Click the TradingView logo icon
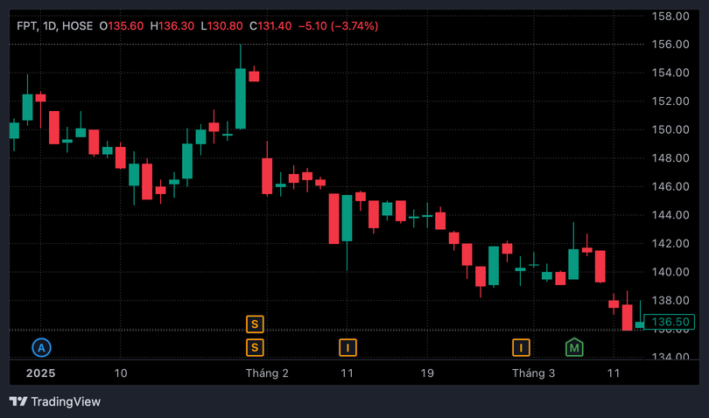 tap(18, 401)
